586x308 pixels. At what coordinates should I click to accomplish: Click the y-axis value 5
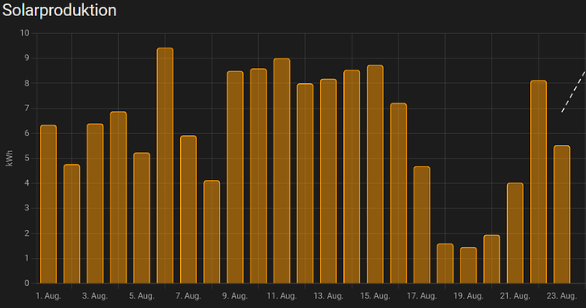pyautogui.click(x=27, y=159)
